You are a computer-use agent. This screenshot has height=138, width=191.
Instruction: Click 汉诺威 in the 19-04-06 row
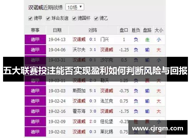pos(107,50)
